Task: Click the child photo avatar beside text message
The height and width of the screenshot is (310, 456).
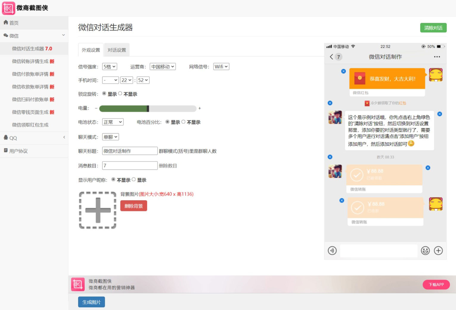Action: [x=335, y=117]
